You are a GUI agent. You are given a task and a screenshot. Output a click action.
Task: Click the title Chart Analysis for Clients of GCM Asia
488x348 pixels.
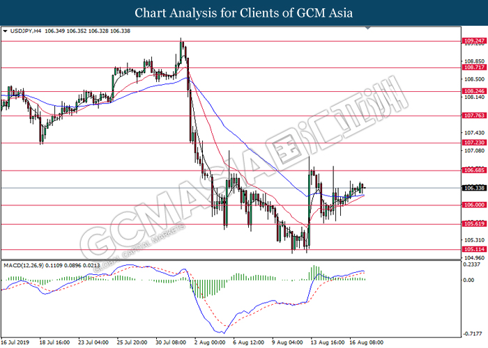244,13
